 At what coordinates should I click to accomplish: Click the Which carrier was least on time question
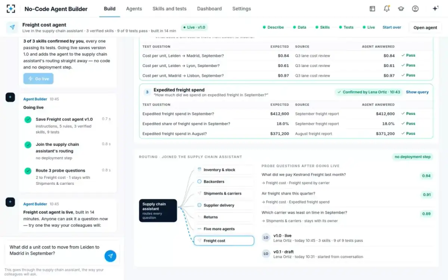(304, 212)
